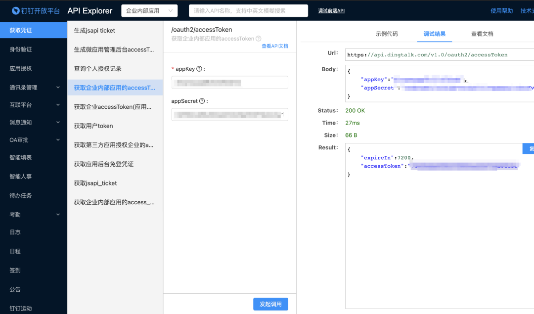Select 获取用户token in the API list
The image size is (534, 314).
click(x=93, y=126)
